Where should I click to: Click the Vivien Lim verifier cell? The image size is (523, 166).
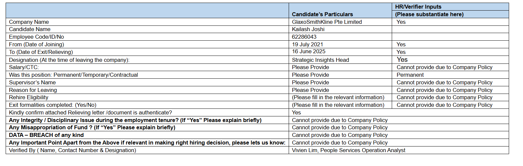click(349, 150)
